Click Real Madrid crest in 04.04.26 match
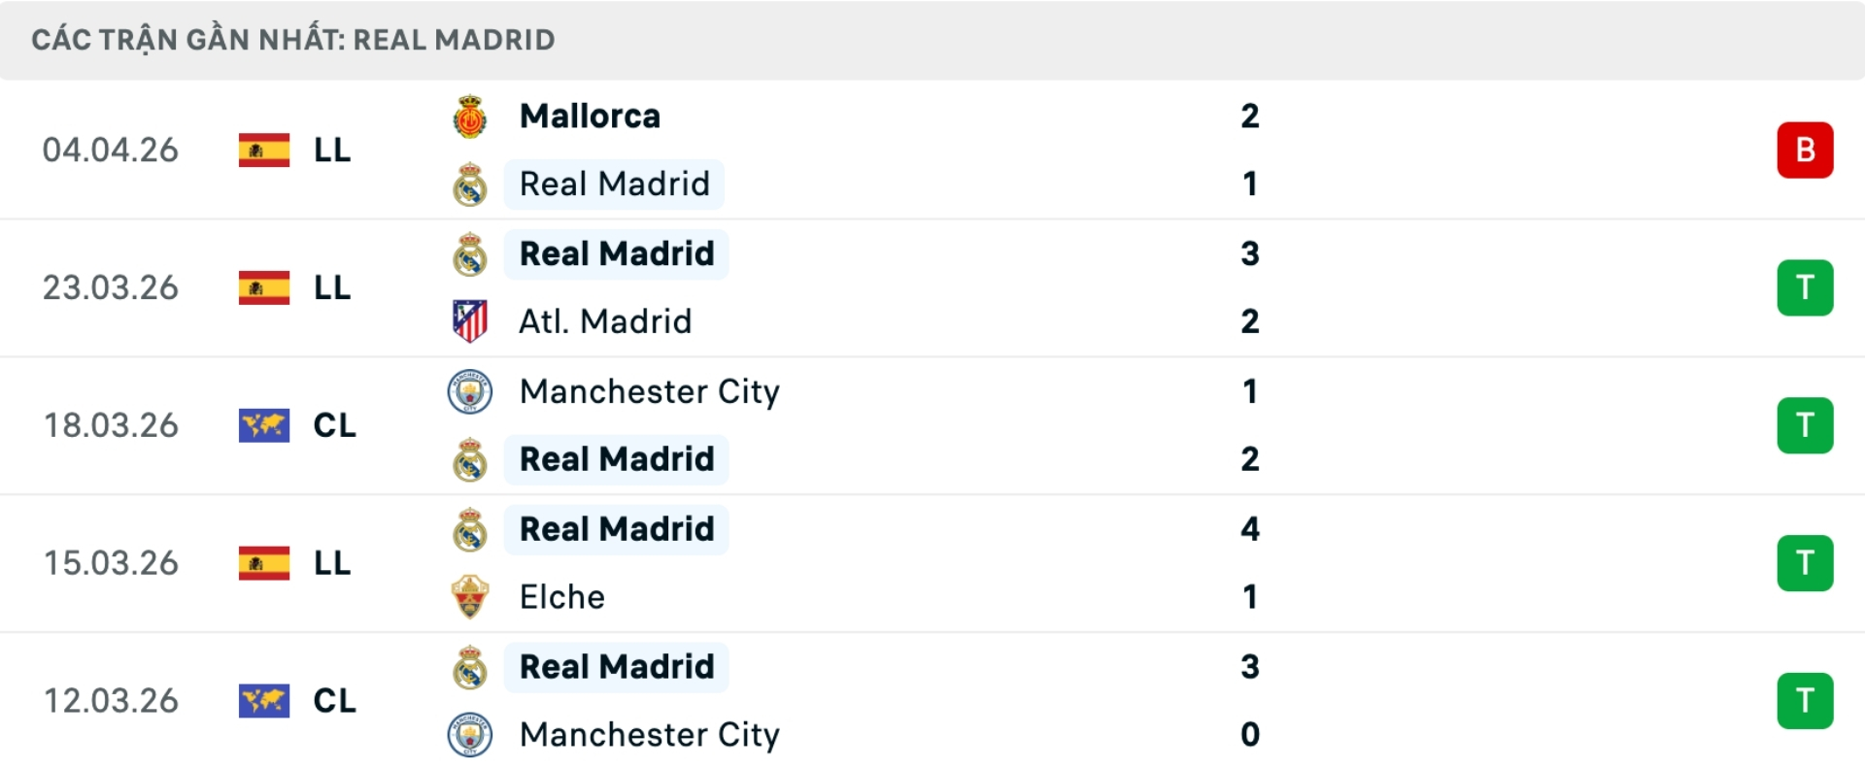This screenshot has width=1865, height=769. (470, 184)
